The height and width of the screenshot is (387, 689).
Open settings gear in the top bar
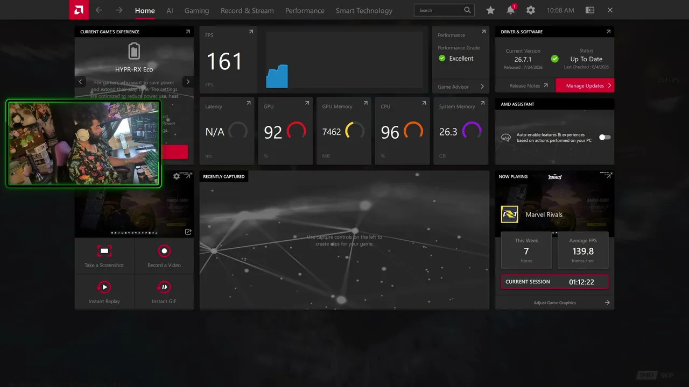531,10
